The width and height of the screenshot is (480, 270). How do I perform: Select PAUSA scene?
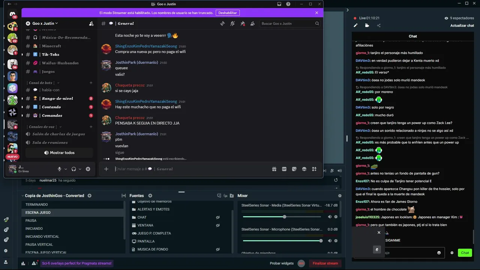coord(72,220)
